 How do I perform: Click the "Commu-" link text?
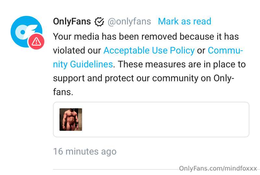click(x=225, y=50)
